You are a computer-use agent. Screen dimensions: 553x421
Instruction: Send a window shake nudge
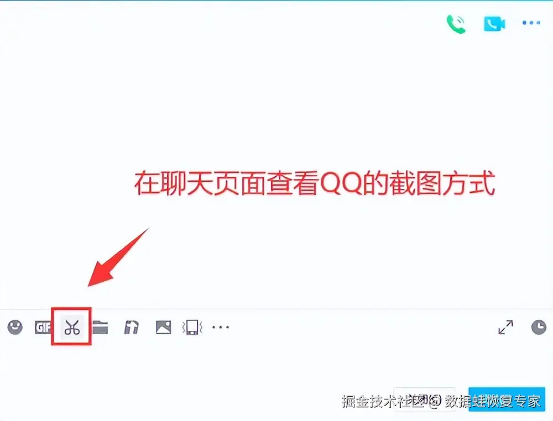(192, 327)
